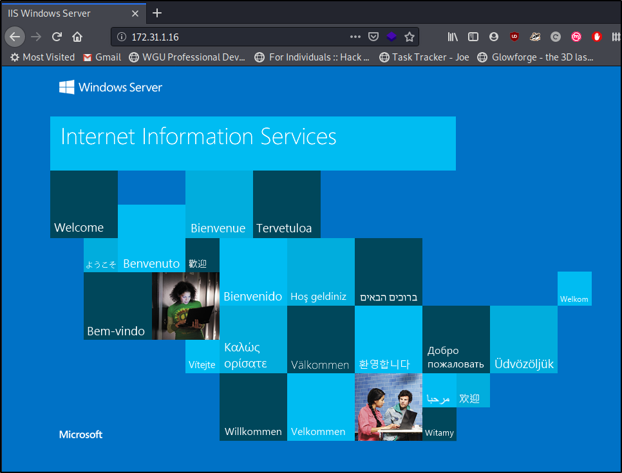Click the woman with laptop photo

(x=185, y=306)
